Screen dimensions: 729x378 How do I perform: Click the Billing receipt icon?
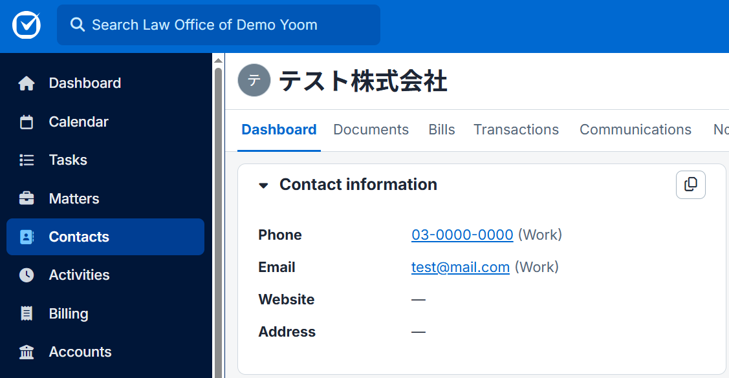tap(27, 313)
